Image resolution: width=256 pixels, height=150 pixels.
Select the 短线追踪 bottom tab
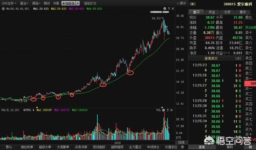[99, 147]
